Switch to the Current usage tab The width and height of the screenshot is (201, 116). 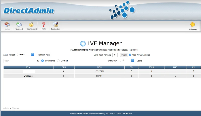click(x=79, y=50)
